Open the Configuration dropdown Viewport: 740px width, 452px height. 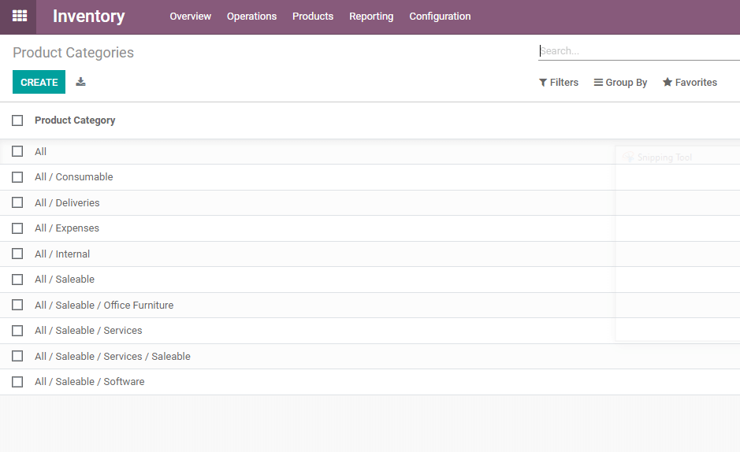click(x=440, y=17)
